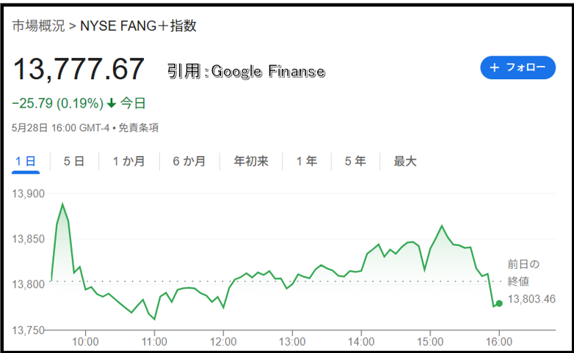Click the 13,777.67 price value

coord(79,69)
